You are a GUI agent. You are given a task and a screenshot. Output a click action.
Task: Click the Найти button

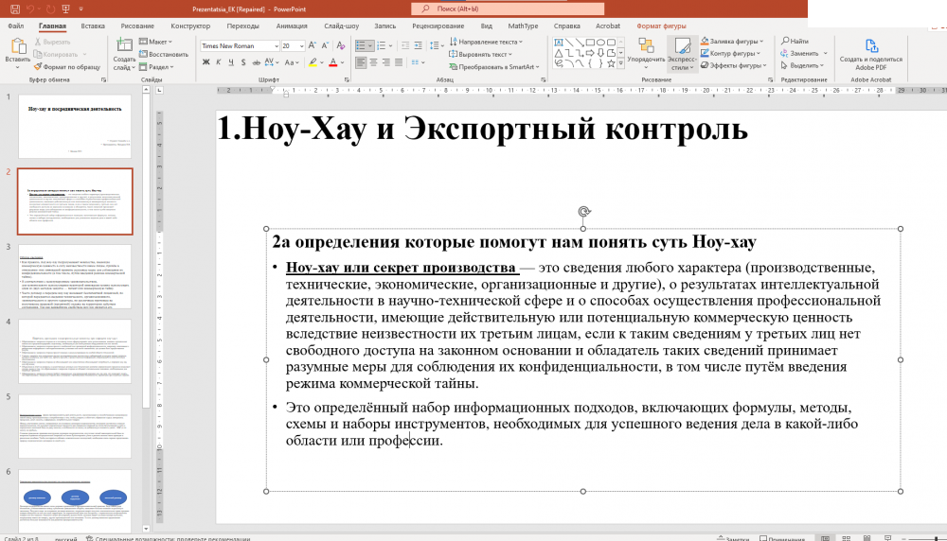pyautogui.click(x=794, y=41)
